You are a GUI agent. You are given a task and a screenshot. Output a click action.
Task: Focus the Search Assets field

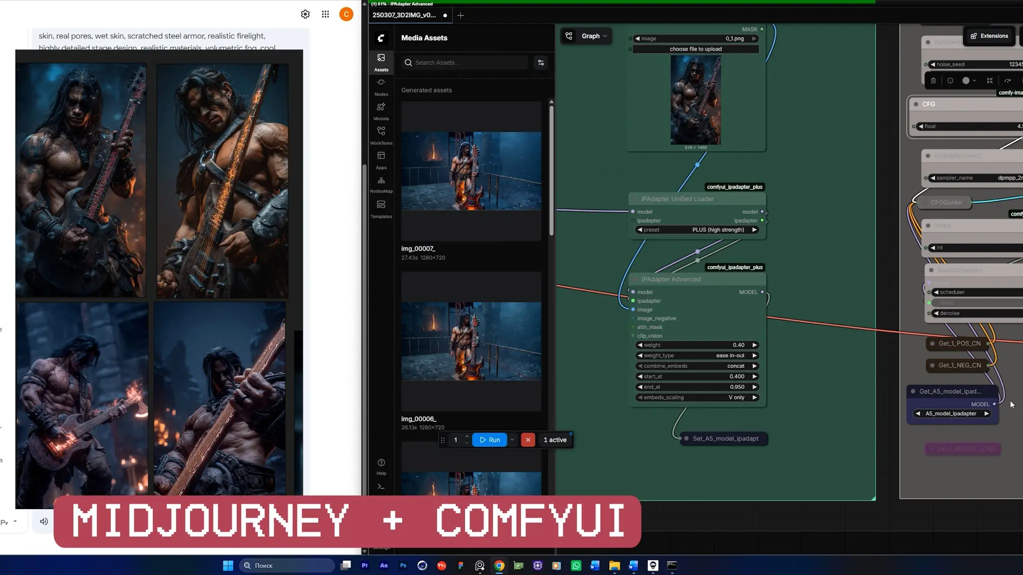click(465, 62)
